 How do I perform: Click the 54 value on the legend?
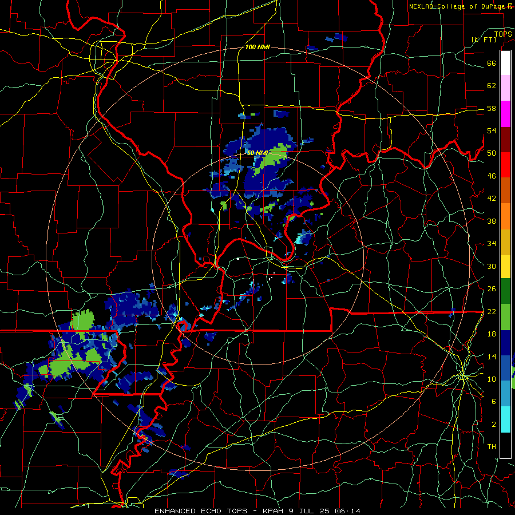click(492, 130)
